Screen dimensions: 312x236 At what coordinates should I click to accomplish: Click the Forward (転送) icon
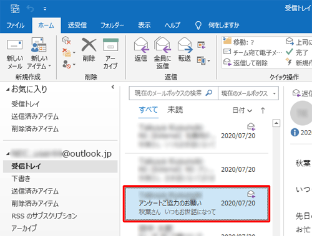[x=185, y=45]
